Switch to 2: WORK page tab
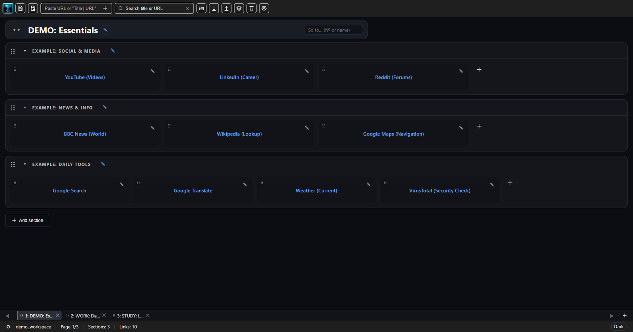 coord(85,316)
